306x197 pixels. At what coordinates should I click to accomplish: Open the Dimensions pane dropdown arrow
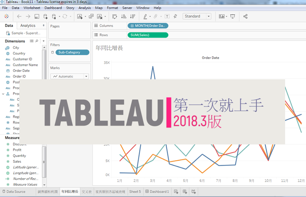[x=44, y=41]
